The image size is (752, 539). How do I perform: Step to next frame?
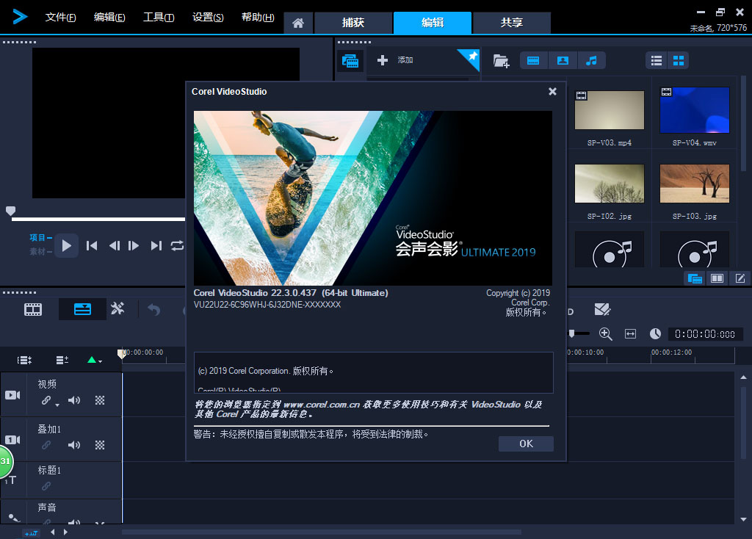tap(134, 246)
